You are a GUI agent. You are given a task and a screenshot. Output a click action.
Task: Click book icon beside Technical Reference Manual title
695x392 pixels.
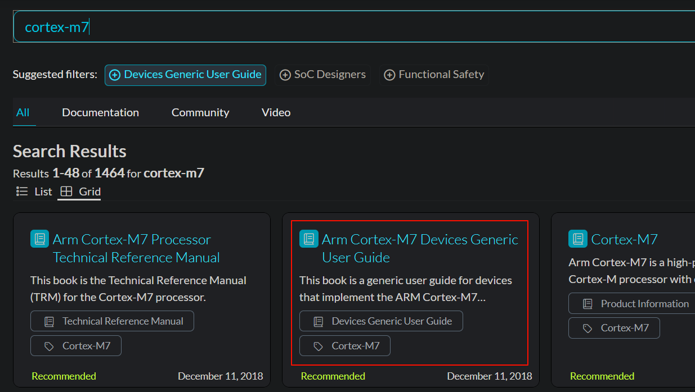pos(39,239)
